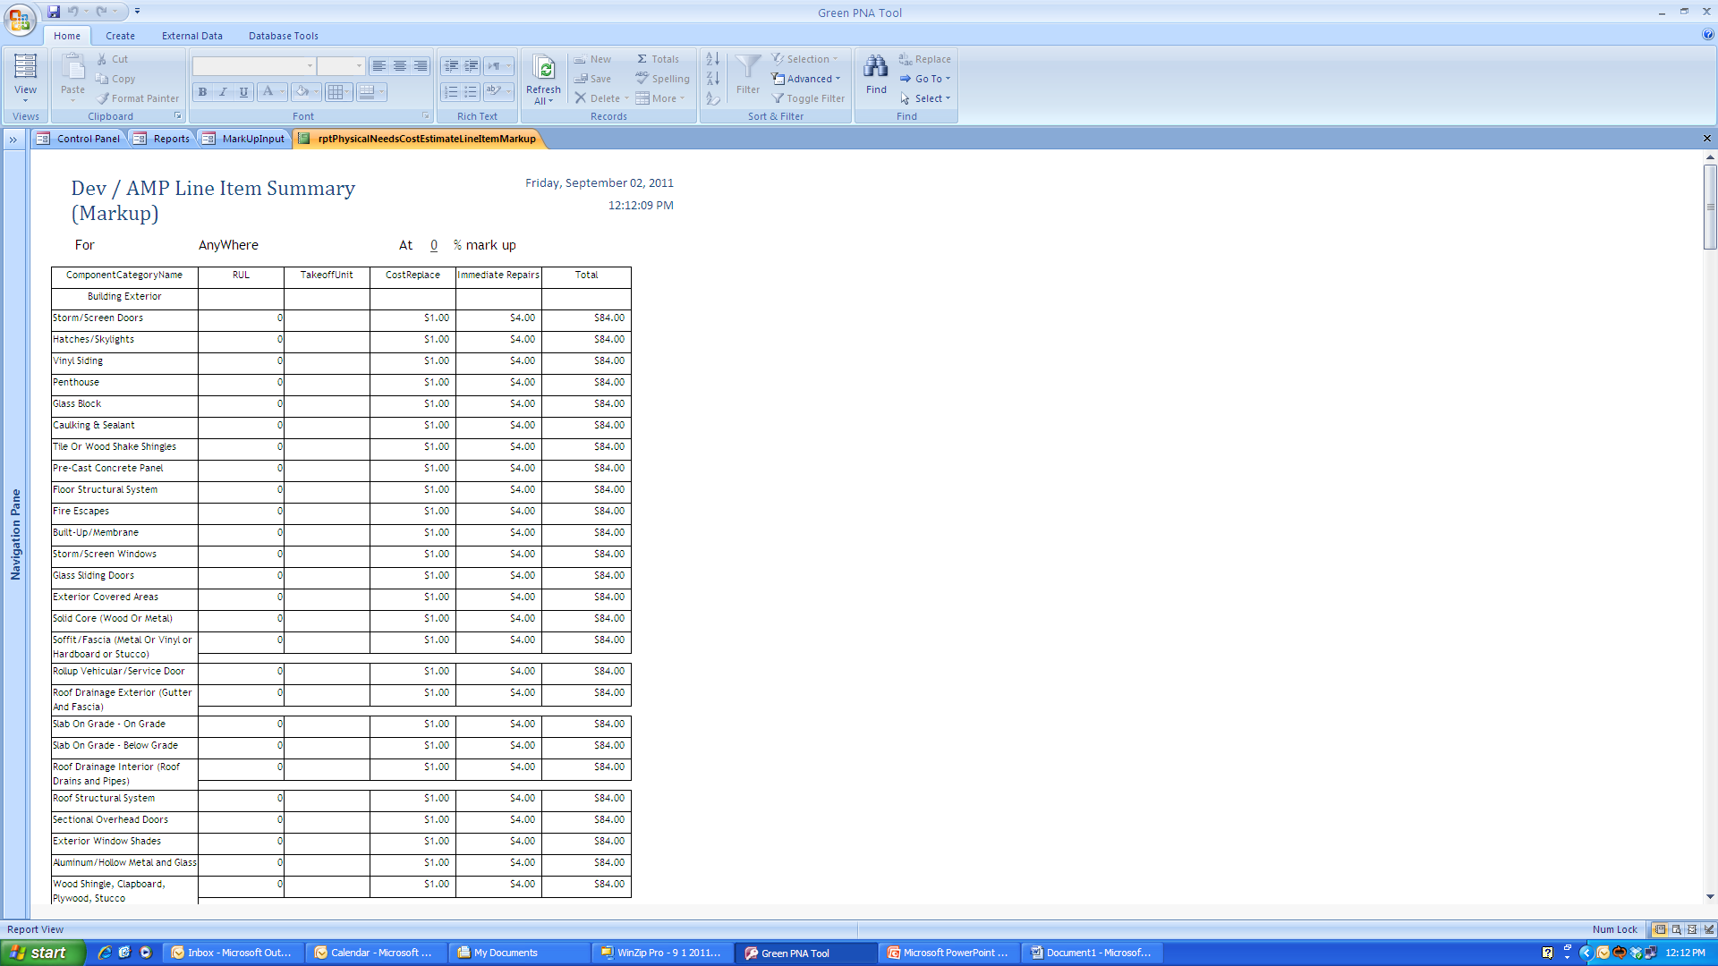This screenshot has height=966, width=1718.
Task: Open the View dropdown menu
Action: click(x=25, y=101)
